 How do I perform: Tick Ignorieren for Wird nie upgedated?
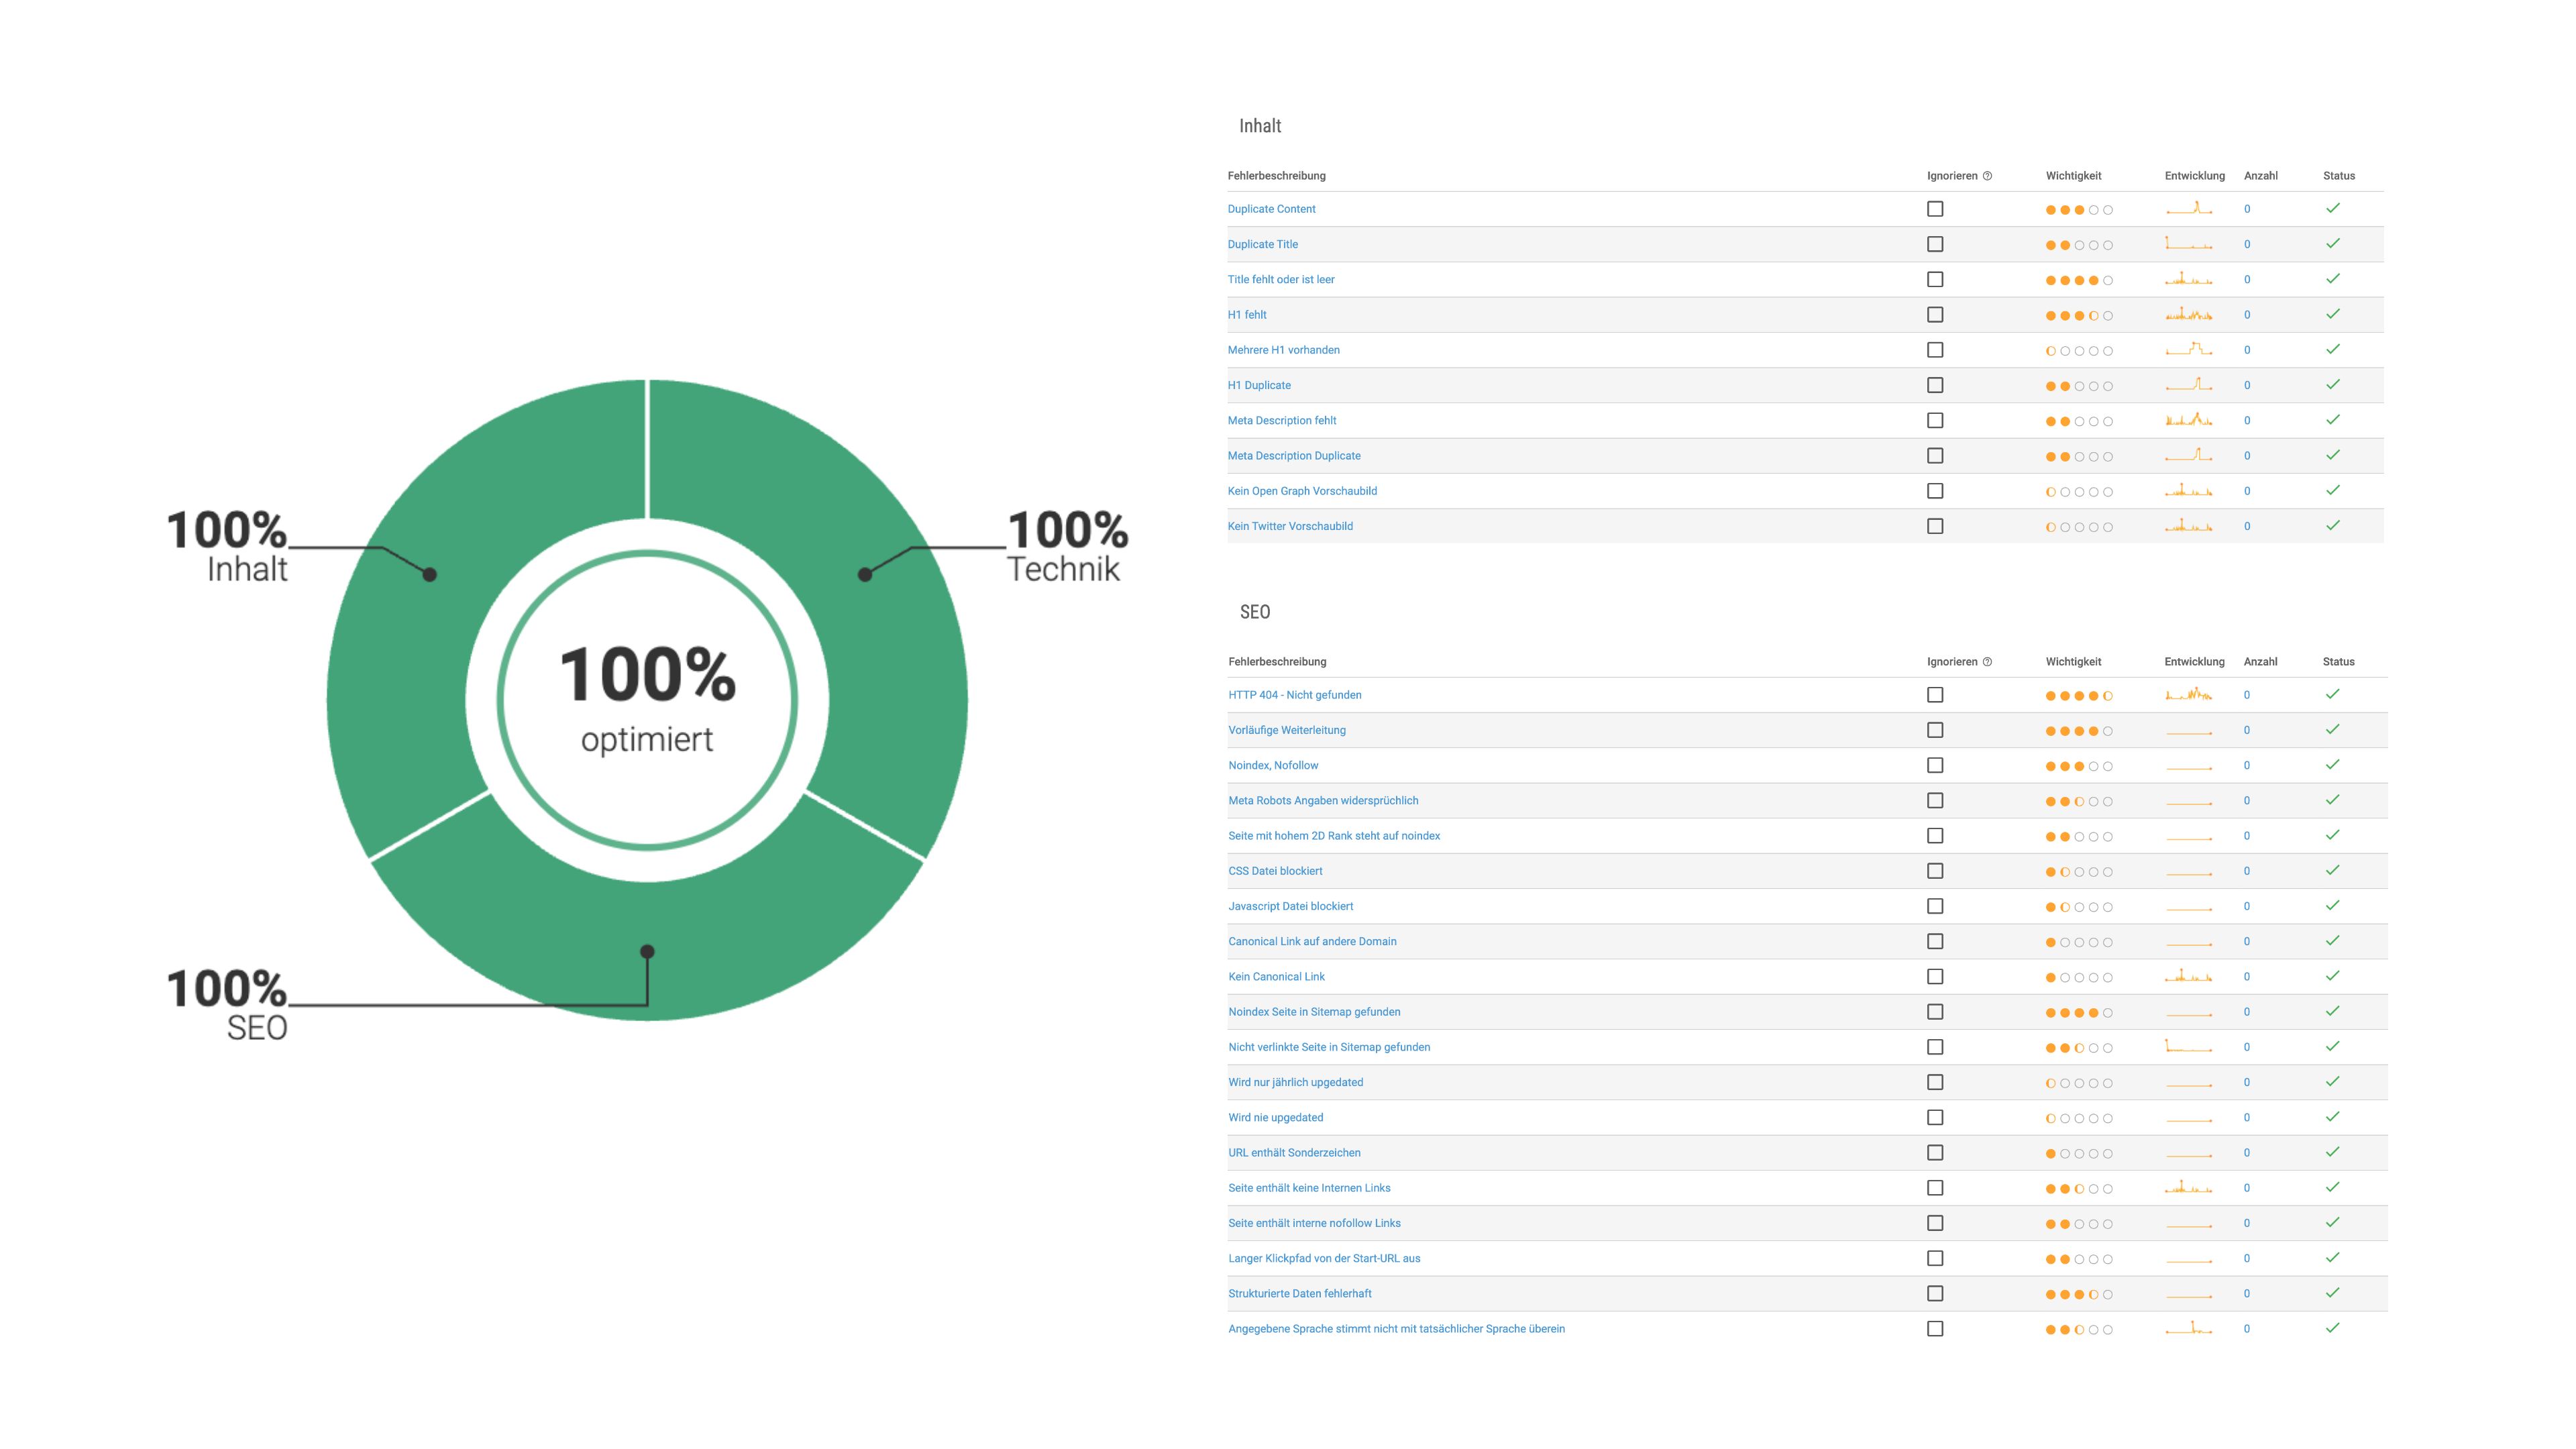click(x=1937, y=1117)
